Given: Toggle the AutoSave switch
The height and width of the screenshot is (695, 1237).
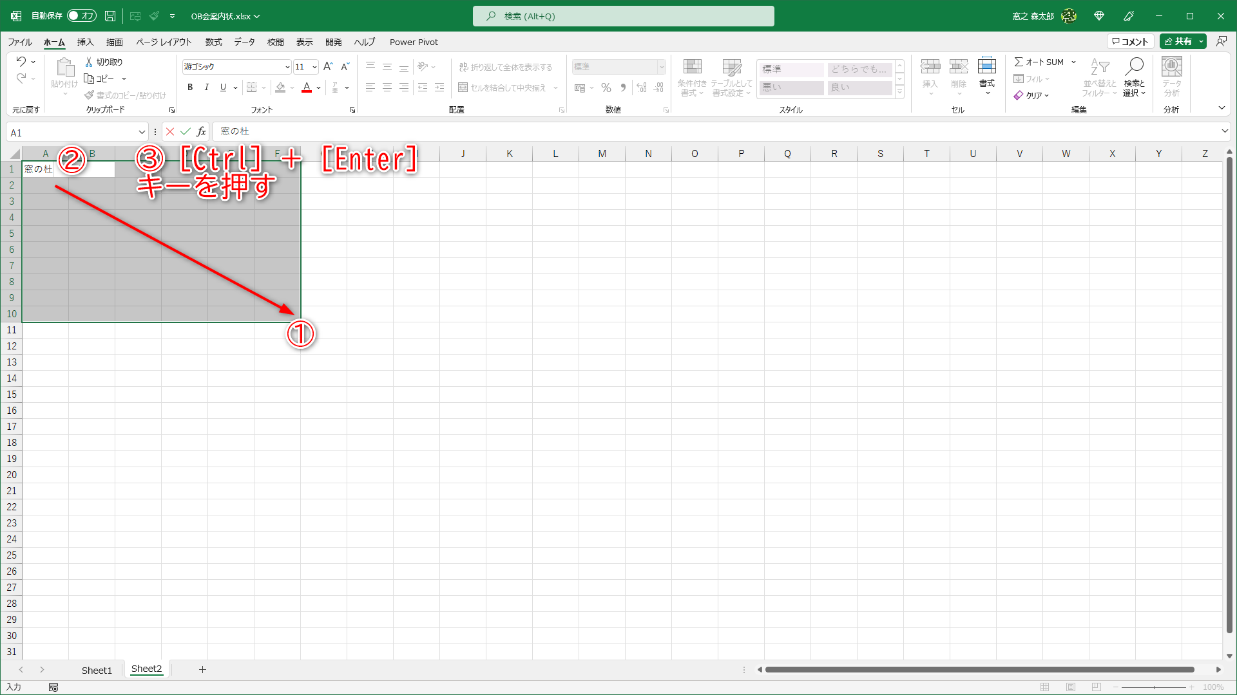Looking at the screenshot, I should tap(82, 16).
